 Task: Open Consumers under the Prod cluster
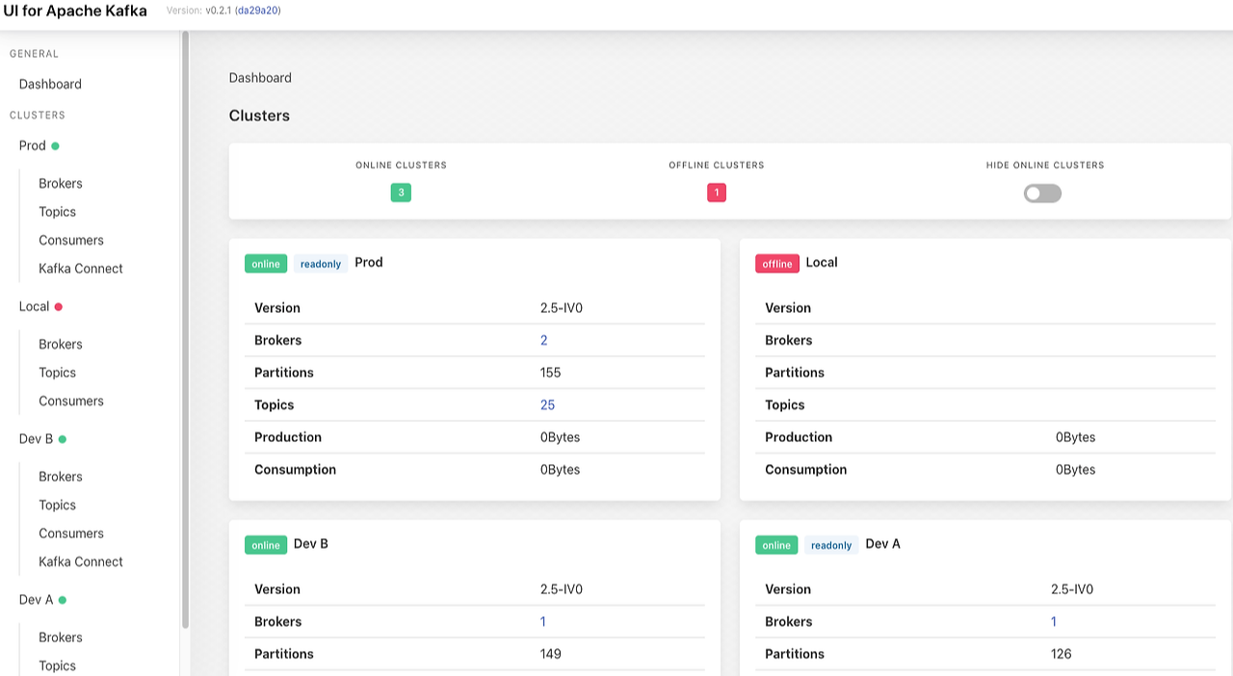(71, 240)
